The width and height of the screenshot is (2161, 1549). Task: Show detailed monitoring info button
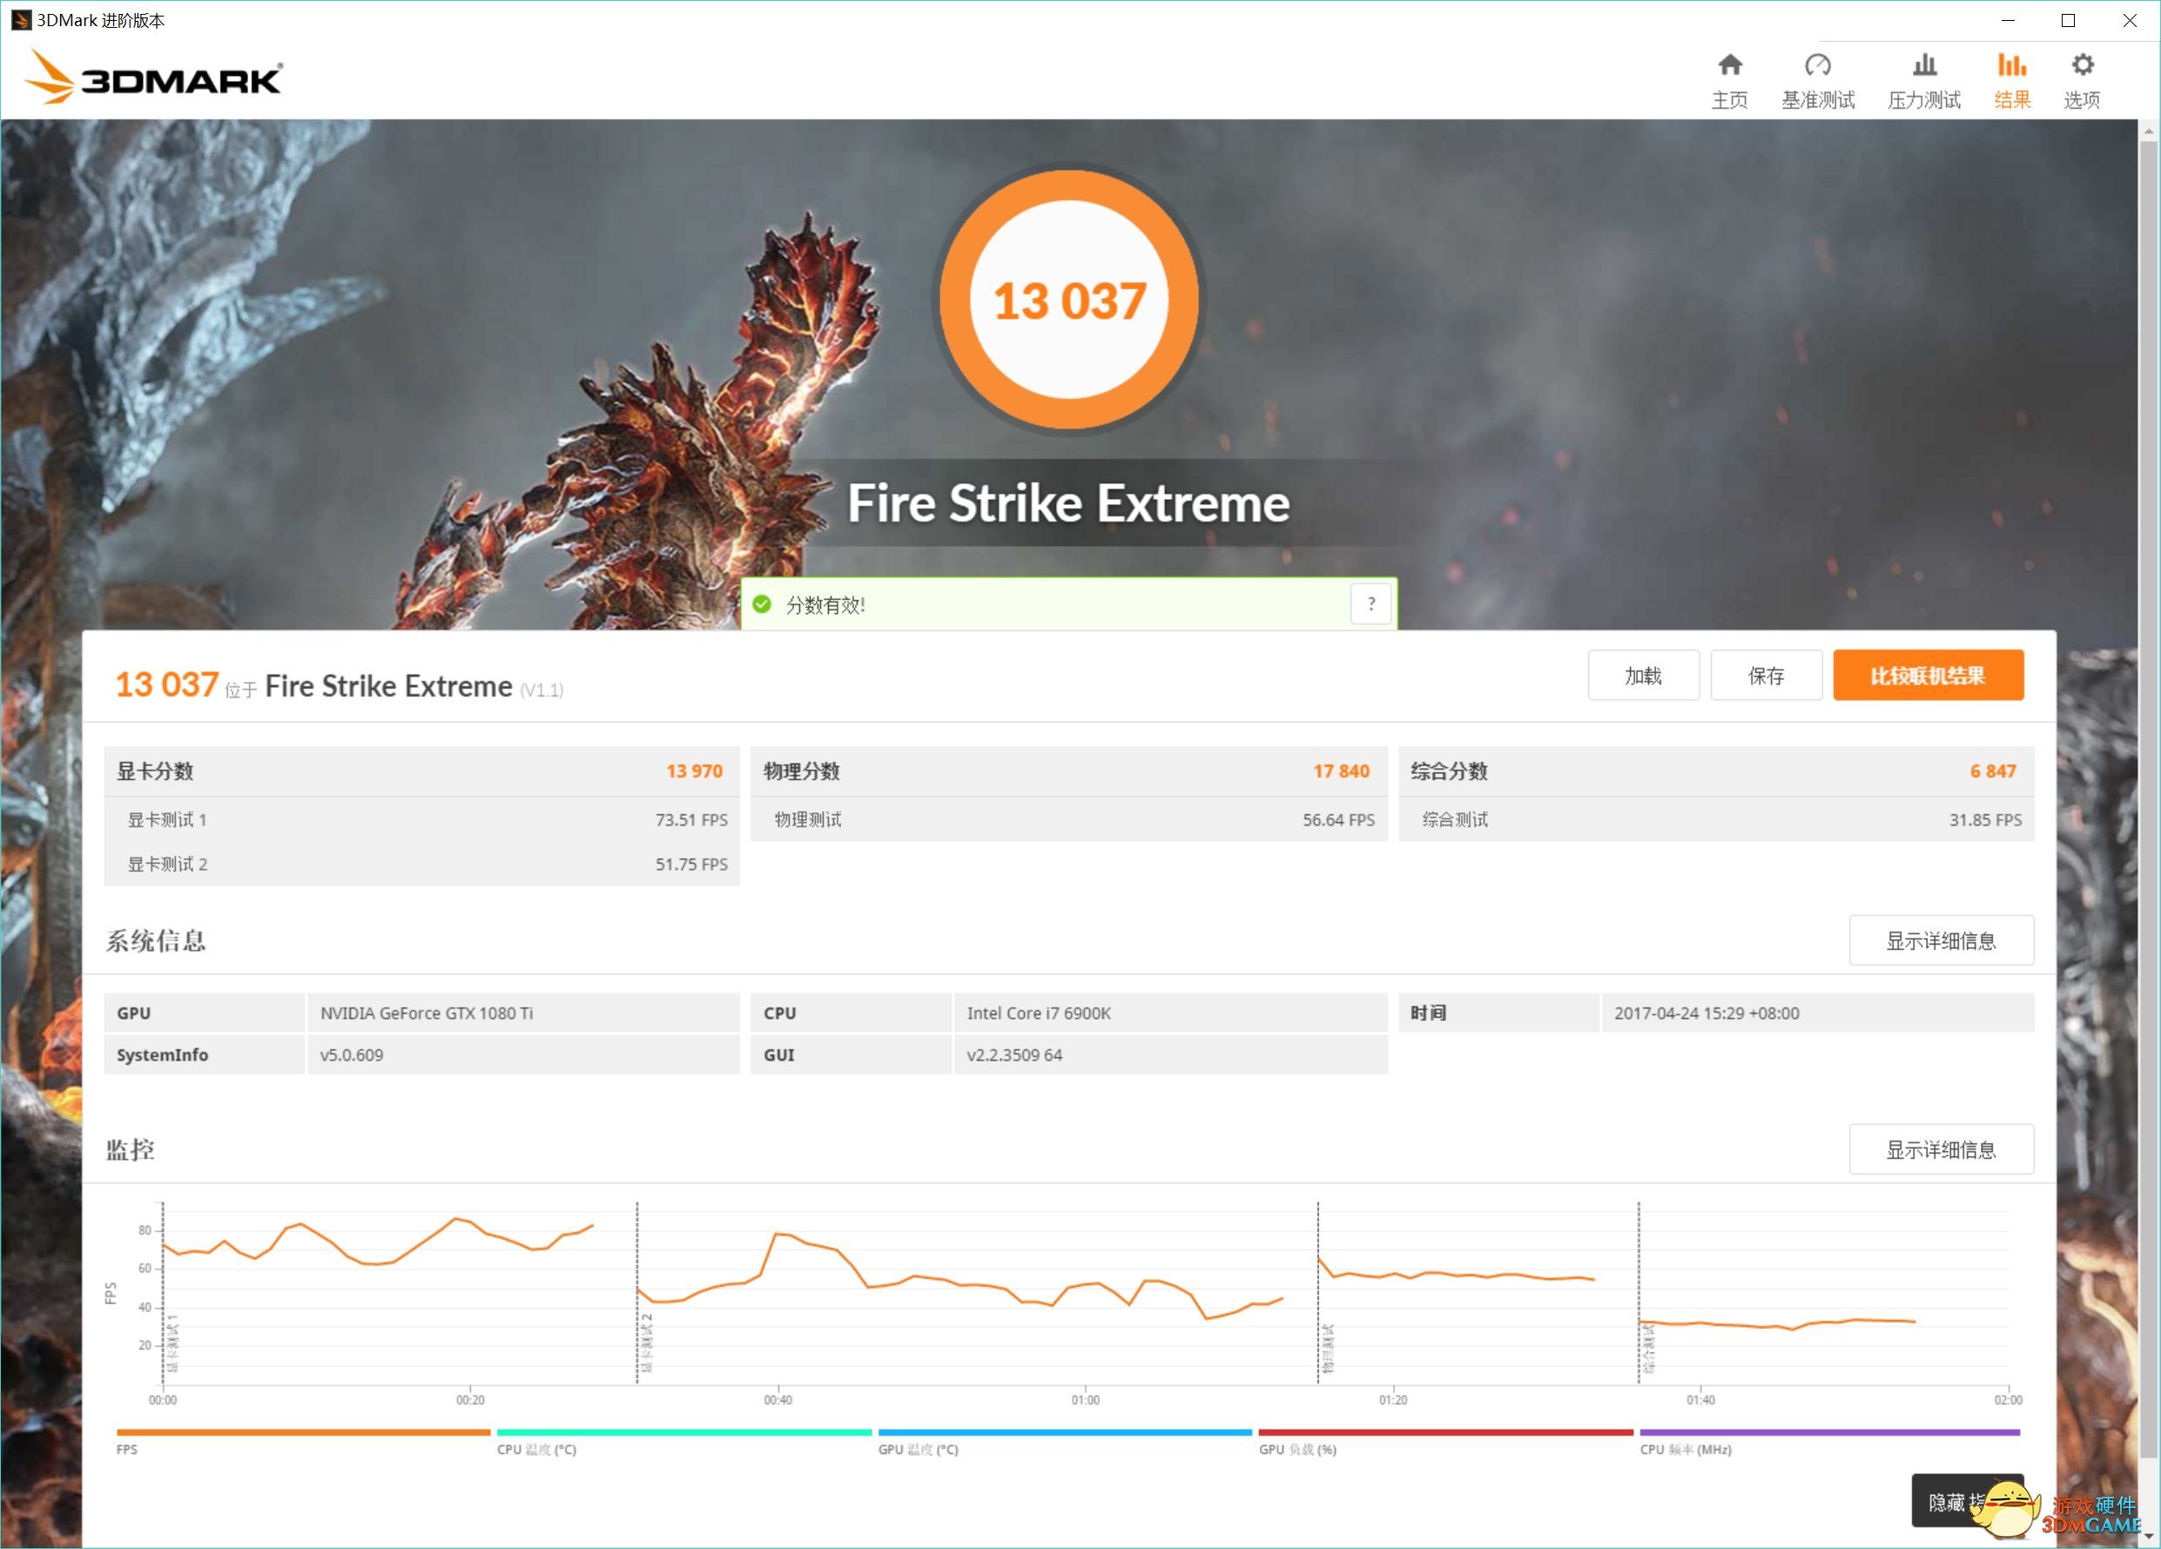click(1941, 1148)
